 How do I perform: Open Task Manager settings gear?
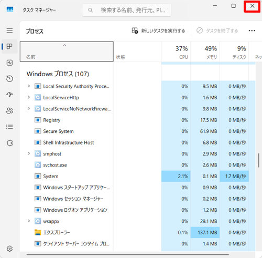[x=9, y=249]
